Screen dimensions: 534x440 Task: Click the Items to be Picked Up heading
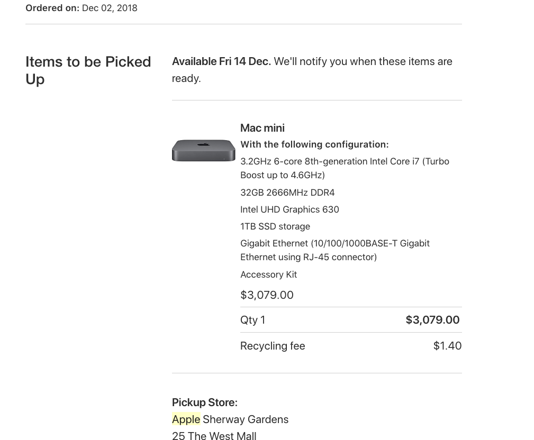(88, 70)
